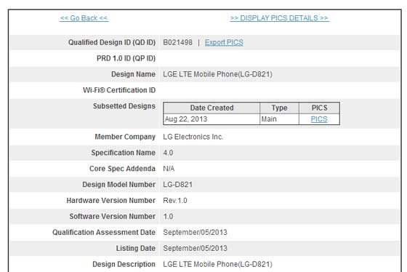Click the Software Version Number label

tap(113, 217)
